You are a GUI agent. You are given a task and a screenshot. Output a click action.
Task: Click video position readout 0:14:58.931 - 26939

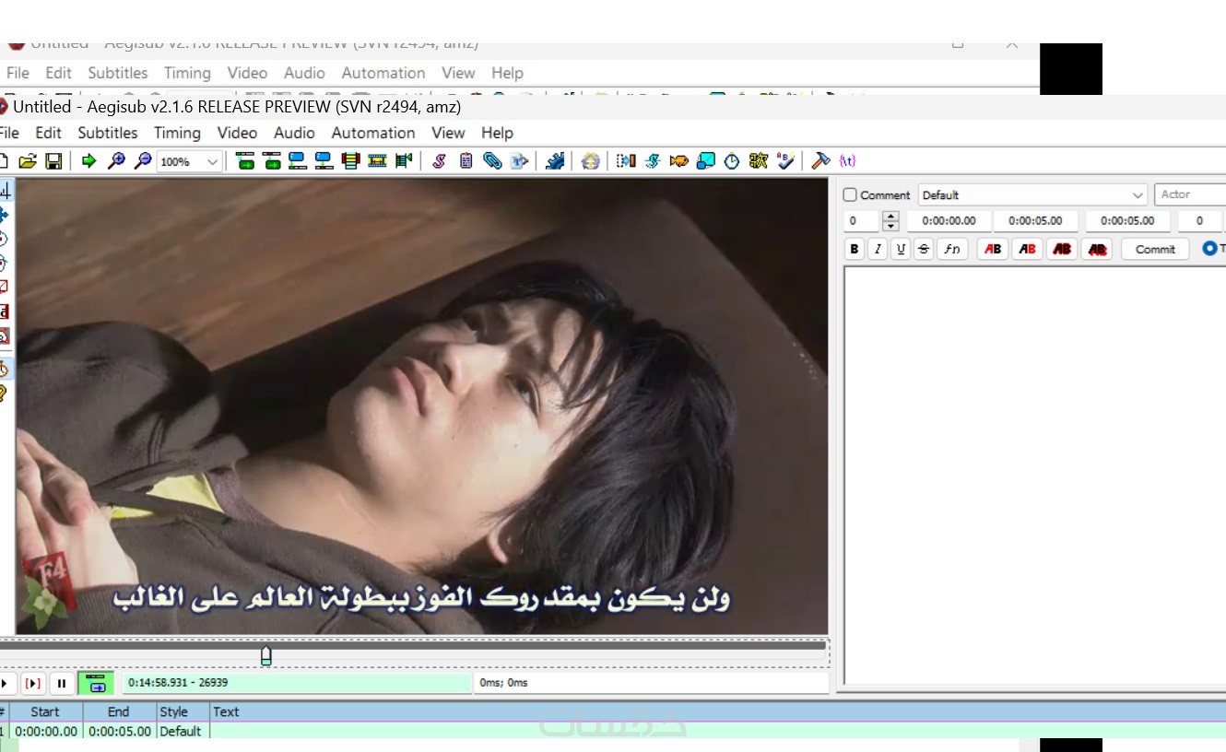click(296, 683)
